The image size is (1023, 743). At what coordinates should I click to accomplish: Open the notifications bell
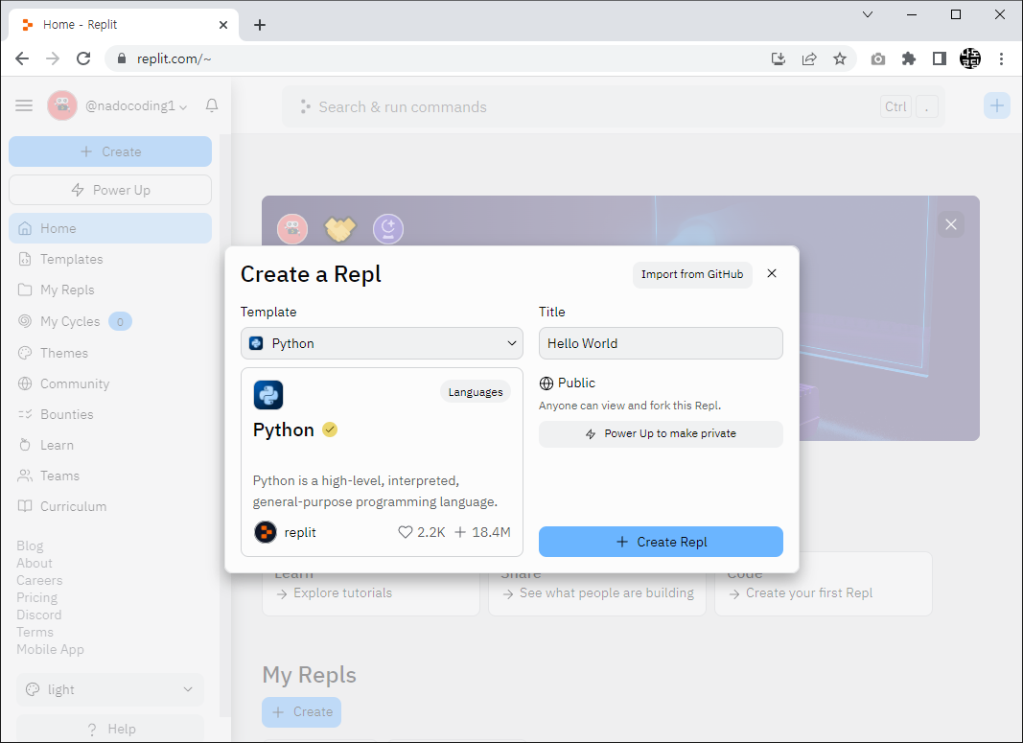pos(211,105)
